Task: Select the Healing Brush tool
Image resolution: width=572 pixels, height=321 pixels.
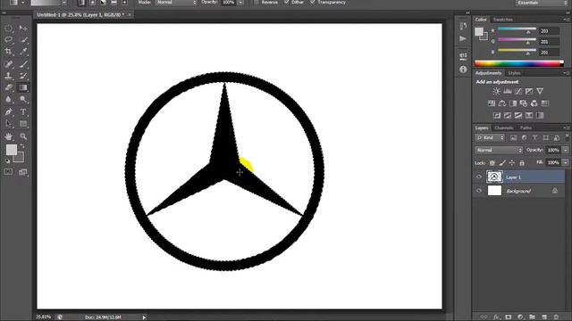Action: (8, 64)
